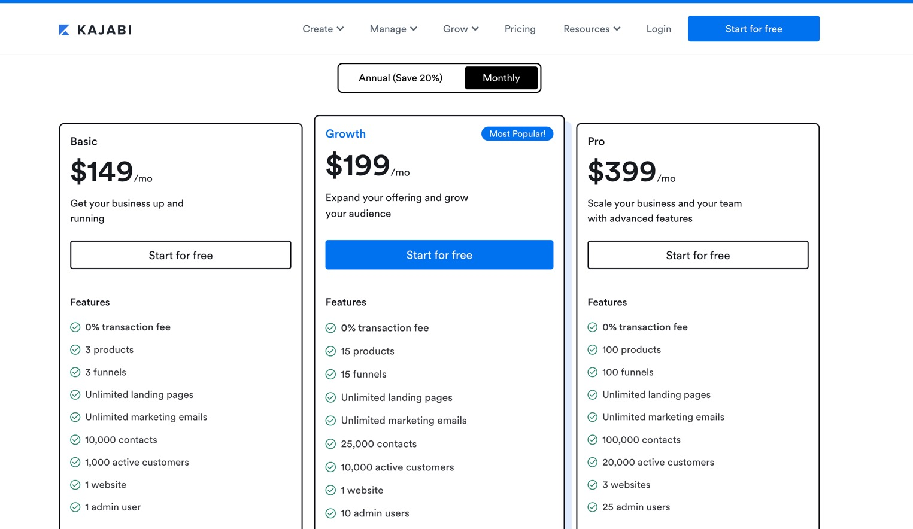Screen dimensions: 913x529
Task: Click Growth 1 website text
Action: (362, 490)
